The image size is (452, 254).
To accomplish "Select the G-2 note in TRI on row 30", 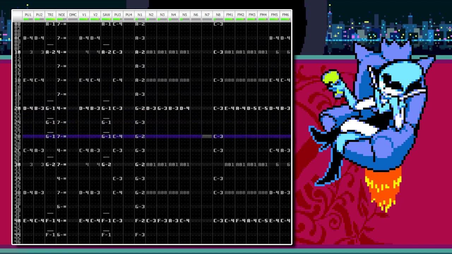I will pyautogui.click(x=50, y=164).
